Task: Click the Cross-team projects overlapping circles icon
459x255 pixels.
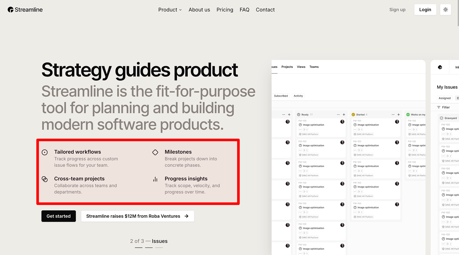Action: tap(45, 179)
